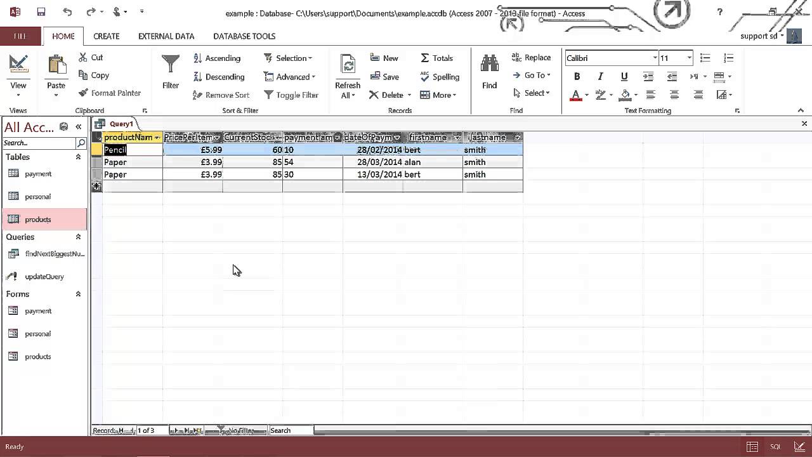Screen dimensions: 812x457
Task: Click Remove Sort
Action: click(221, 95)
